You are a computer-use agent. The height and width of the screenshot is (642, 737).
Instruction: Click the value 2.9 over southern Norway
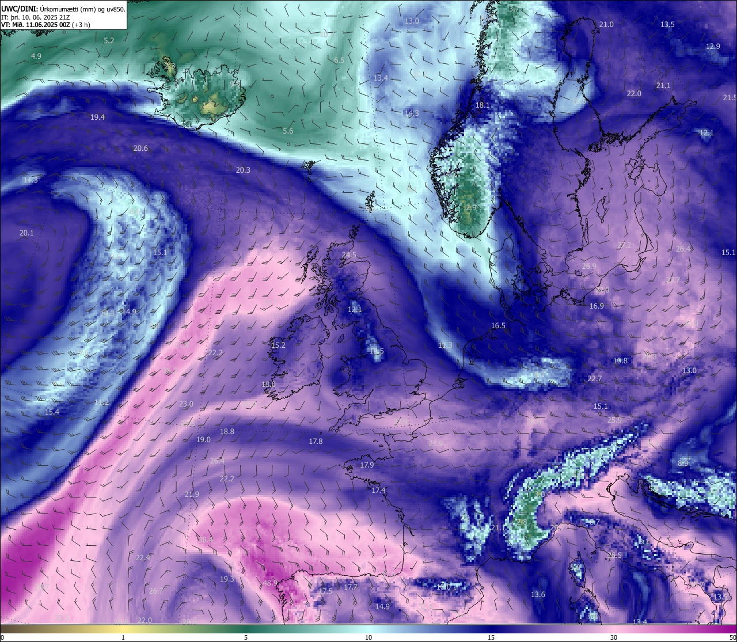tap(471, 208)
